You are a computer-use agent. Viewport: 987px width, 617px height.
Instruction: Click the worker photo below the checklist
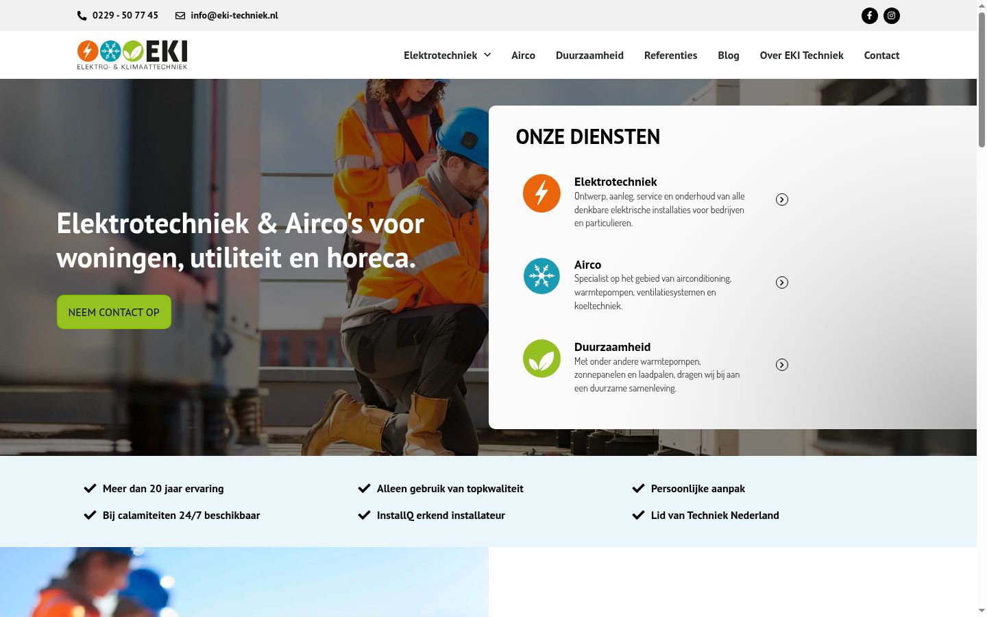coord(244,582)
